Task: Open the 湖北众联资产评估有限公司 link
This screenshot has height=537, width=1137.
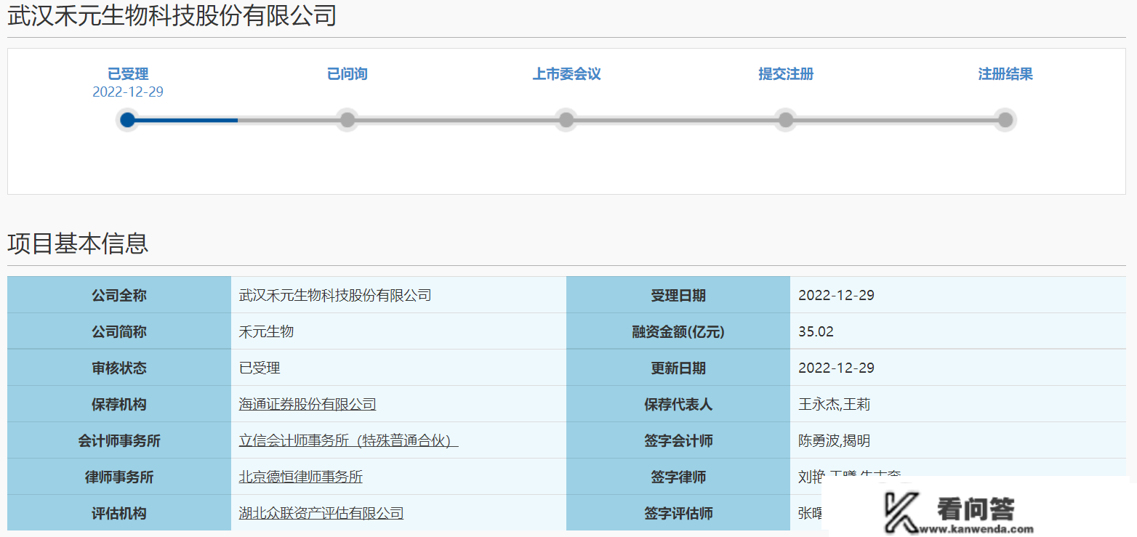Action: tap(321, 513)
